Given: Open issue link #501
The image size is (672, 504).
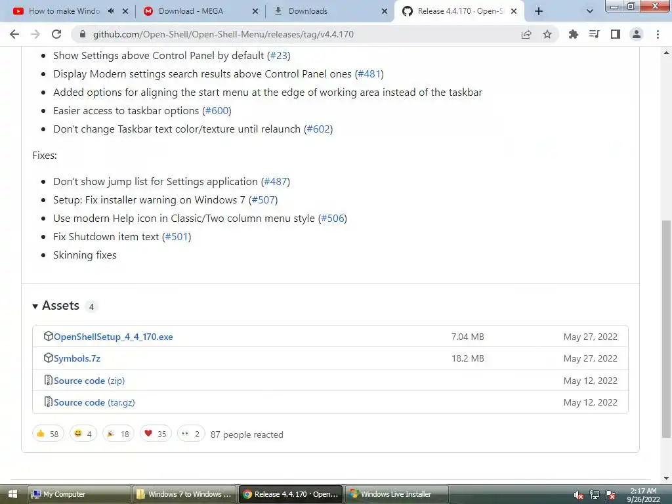Looking at the screenshot, I should coord(177,237).
